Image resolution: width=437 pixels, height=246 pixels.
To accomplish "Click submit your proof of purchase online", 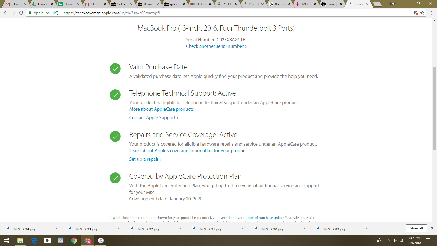I will point(255,218).
